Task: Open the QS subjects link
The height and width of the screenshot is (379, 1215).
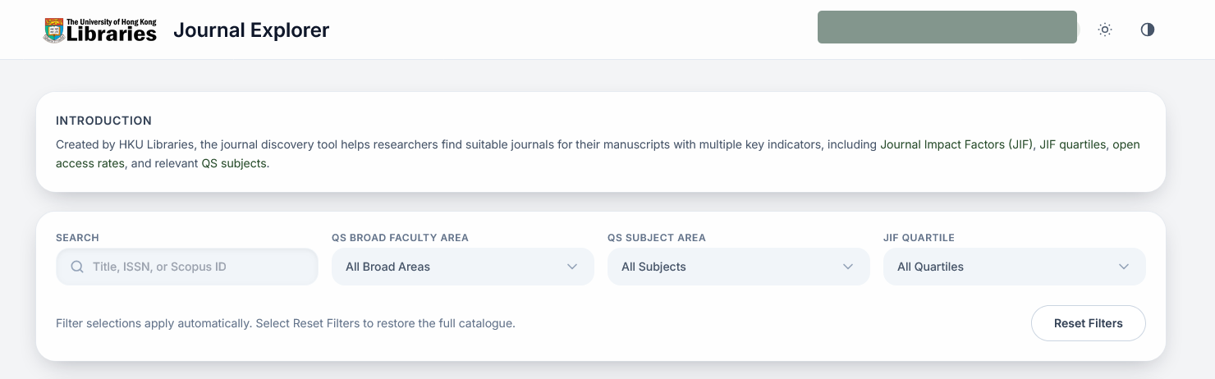Action: [234, 163]
